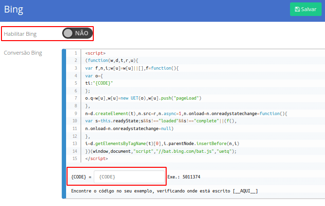Click code line 4 var o={
This screenshot has width=325, height=206.
94,76
